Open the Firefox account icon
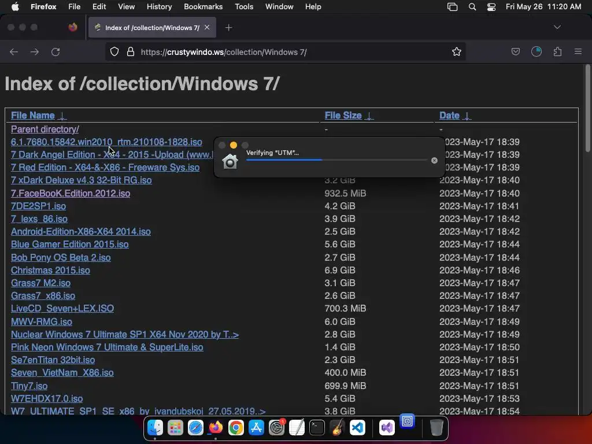The height and width of the screenshot is (444, 592). 536,51
